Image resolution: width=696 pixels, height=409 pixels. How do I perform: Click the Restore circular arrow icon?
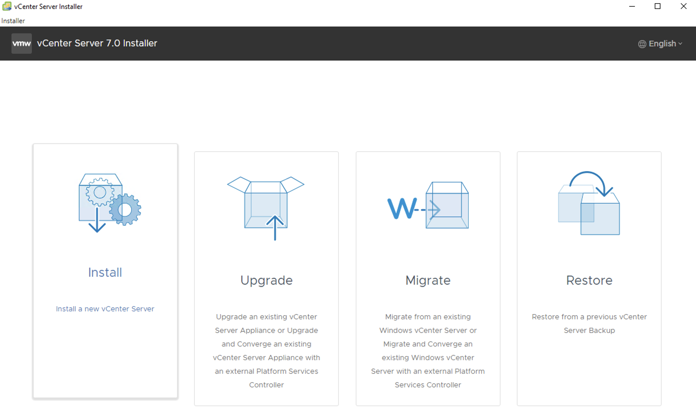589,203
